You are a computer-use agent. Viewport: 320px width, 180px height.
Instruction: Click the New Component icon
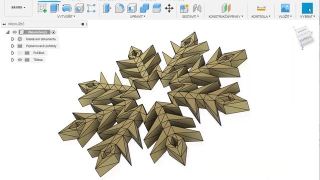point(184,8)
